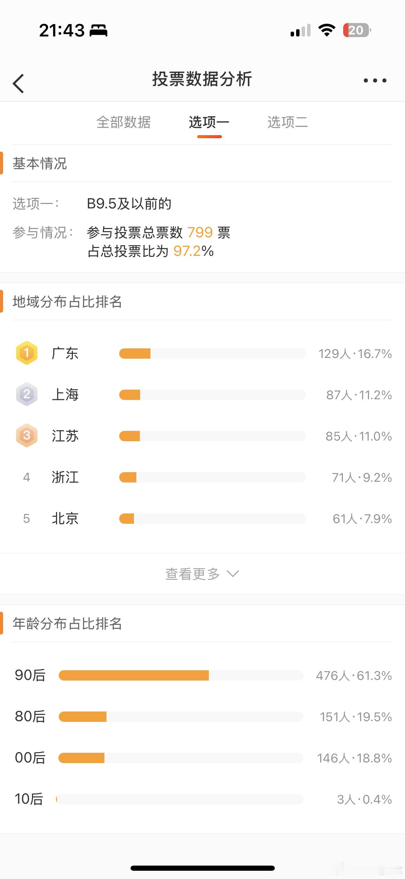Screen dimensions: 405x879
Task: Tap the 90后 age distribution bar
Action: 181,675
